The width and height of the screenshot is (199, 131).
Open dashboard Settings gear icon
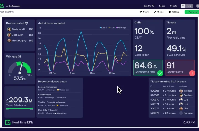tap(170, 12)
